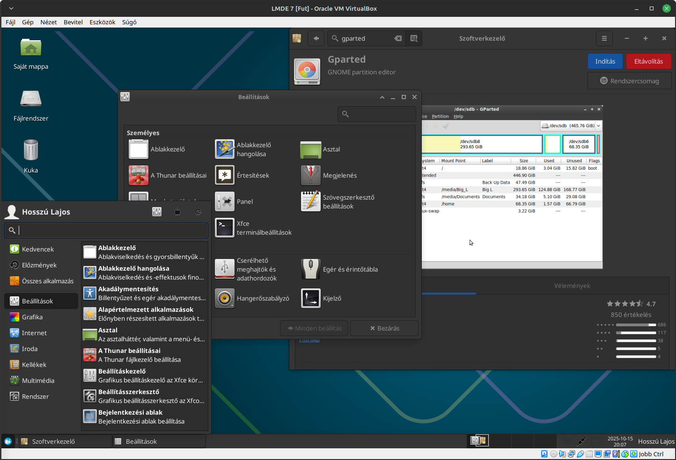Open the Szoftverkezelő hamburger menu
The image size is (676, 460).
pos(604,38)
